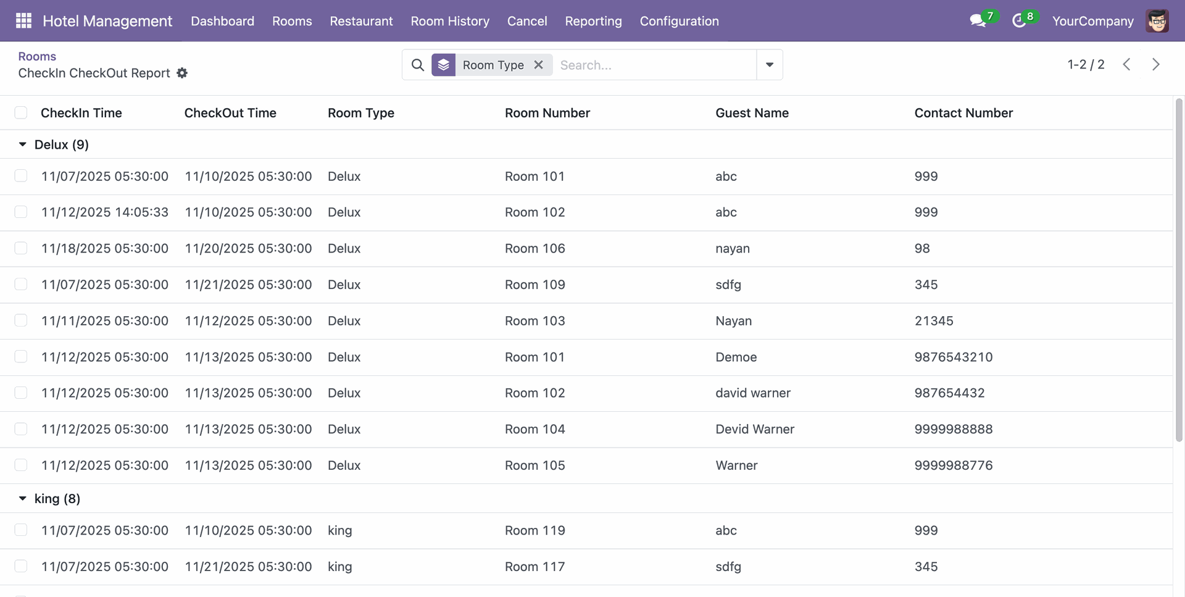
Task: Click the search magnifier icon
Action: coord(418,65)
